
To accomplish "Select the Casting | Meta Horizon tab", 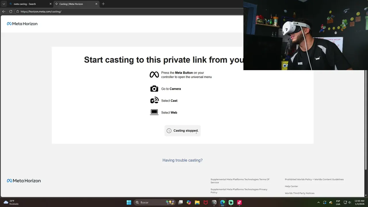I will [76, 4].
